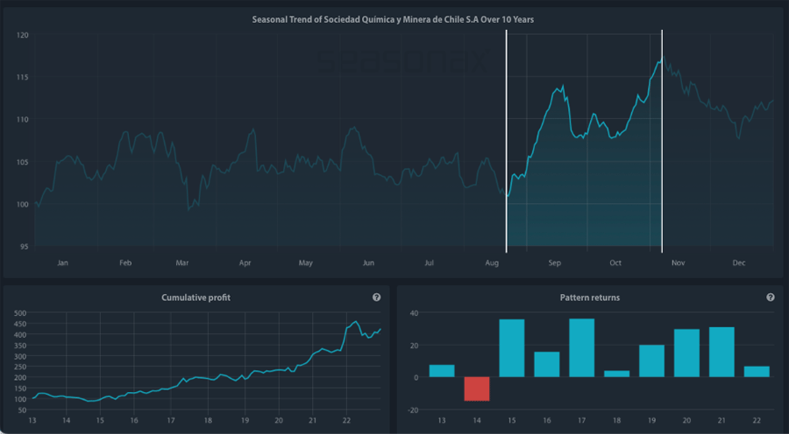
Task: Click the small bar for year 18
Action: tap(616, 374)
